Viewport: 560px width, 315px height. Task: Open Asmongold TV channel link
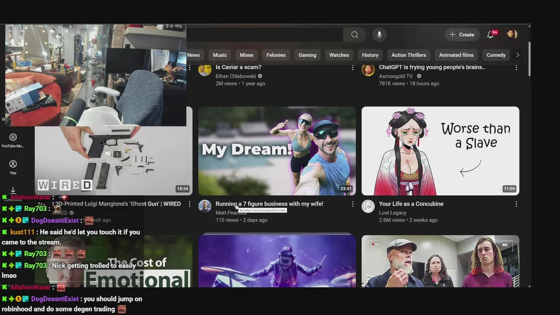click(396, 76)
